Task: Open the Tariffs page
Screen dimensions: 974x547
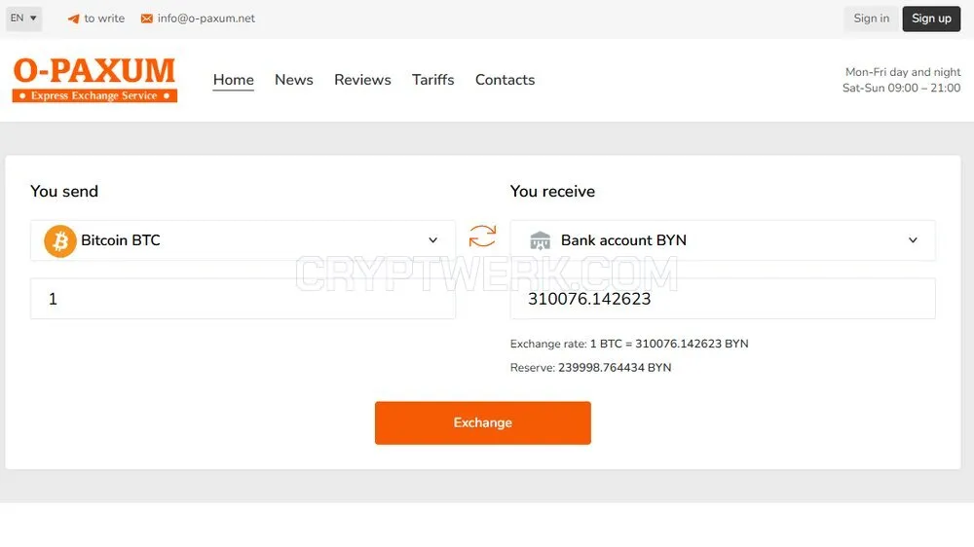Action: 433,80
